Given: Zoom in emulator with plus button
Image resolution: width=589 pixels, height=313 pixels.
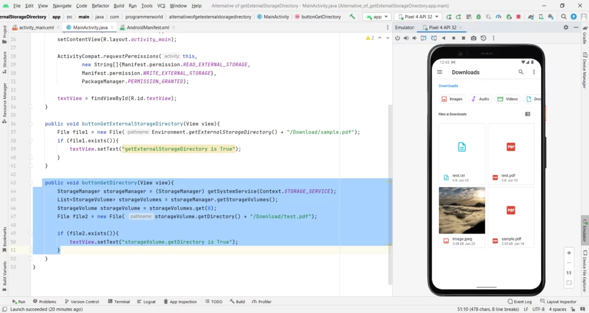Looking at the screenshot, I should coord(569,253).
